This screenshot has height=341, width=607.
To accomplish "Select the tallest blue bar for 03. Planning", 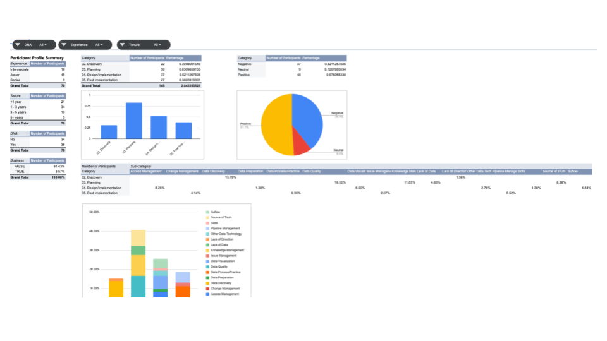I will tap(134, 121).
